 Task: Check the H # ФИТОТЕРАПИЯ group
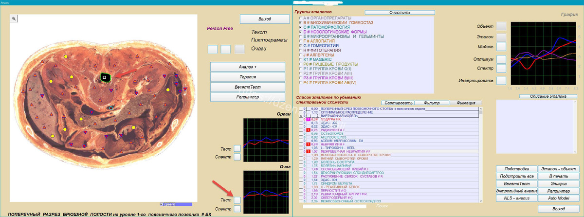pyautogui.click(x=300, y=50)
